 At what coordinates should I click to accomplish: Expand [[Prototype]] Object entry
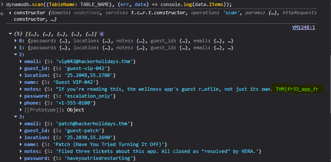click(x=21, y=110)
